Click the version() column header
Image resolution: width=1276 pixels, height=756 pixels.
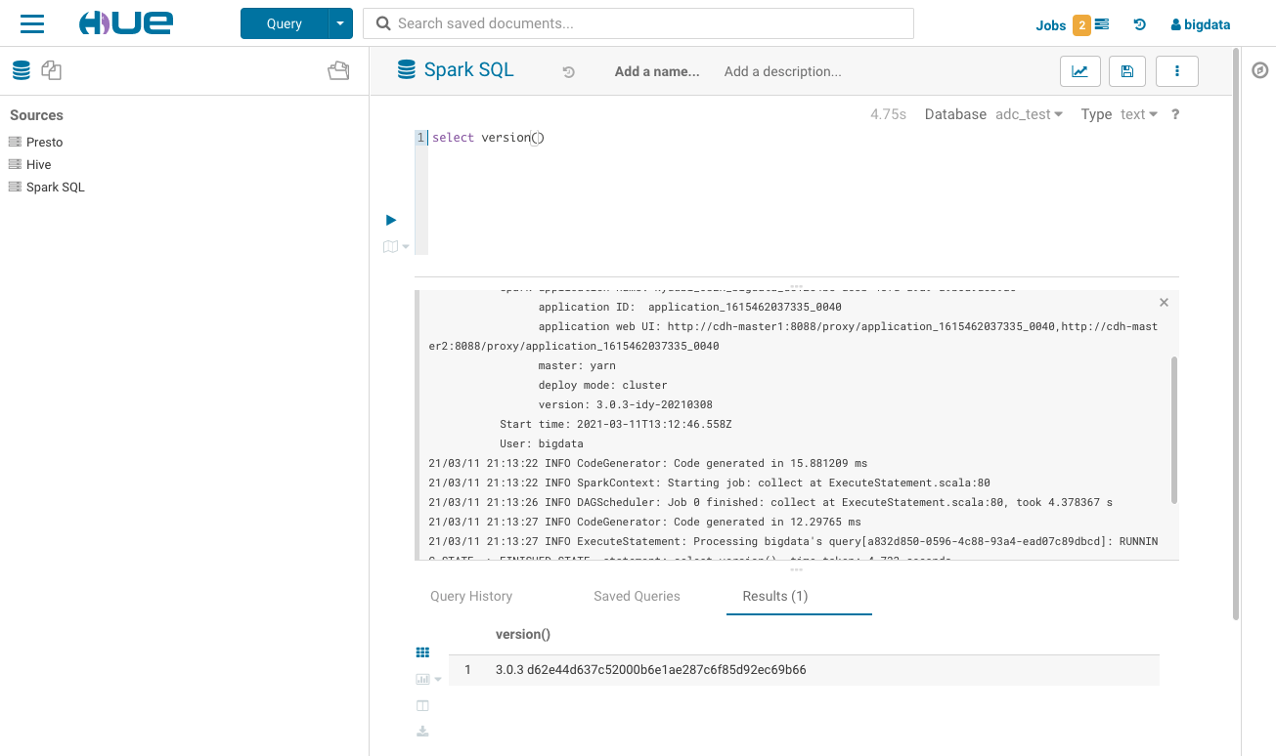click(523, 634)
